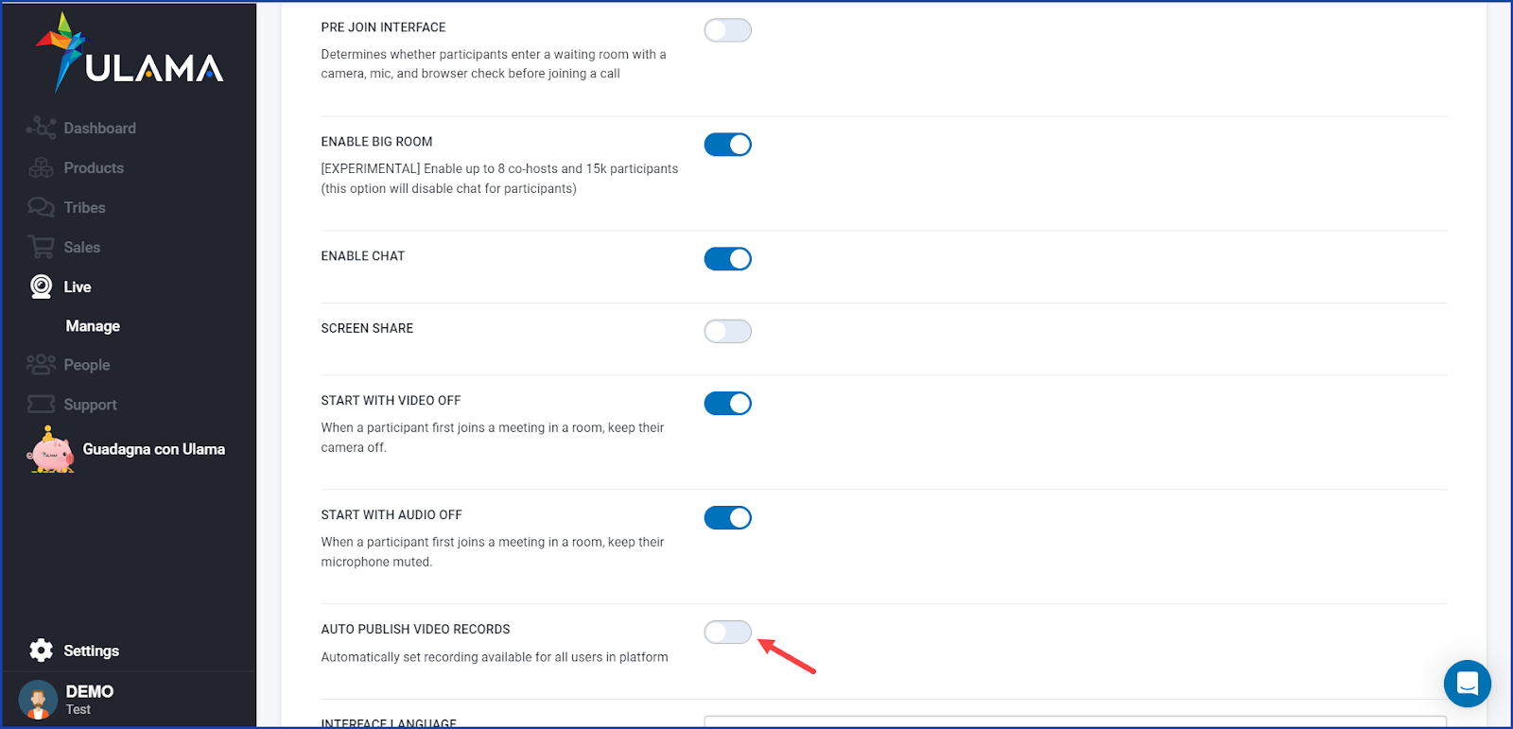
Task: Enable the Screen Share toggle
Action: pos(728,331)
